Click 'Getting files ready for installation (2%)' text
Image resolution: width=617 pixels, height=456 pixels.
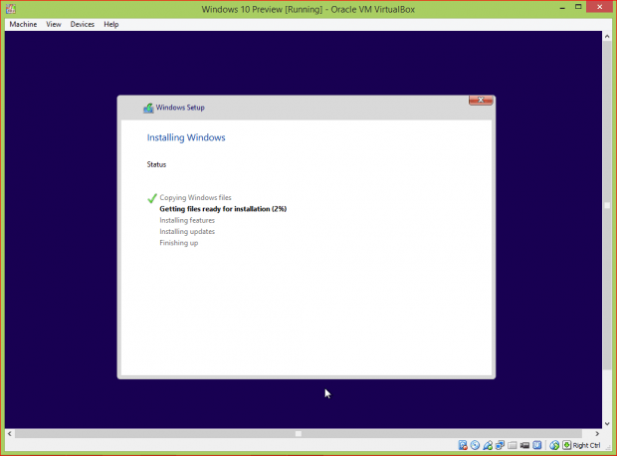point(223,209)
